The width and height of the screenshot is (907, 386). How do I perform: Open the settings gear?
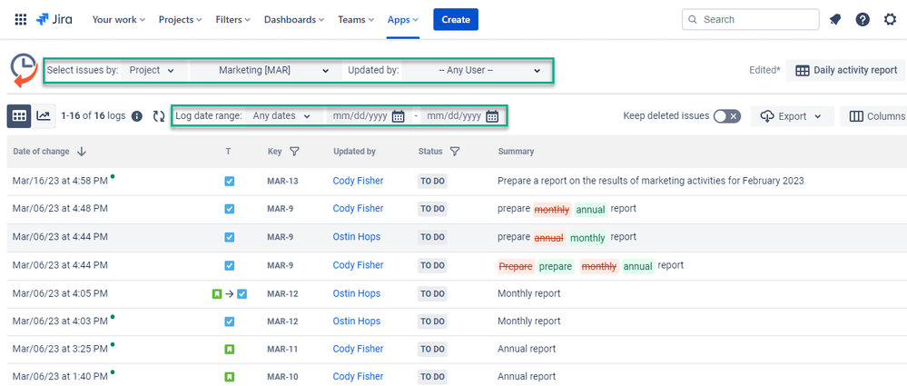(x=891, y=20)
